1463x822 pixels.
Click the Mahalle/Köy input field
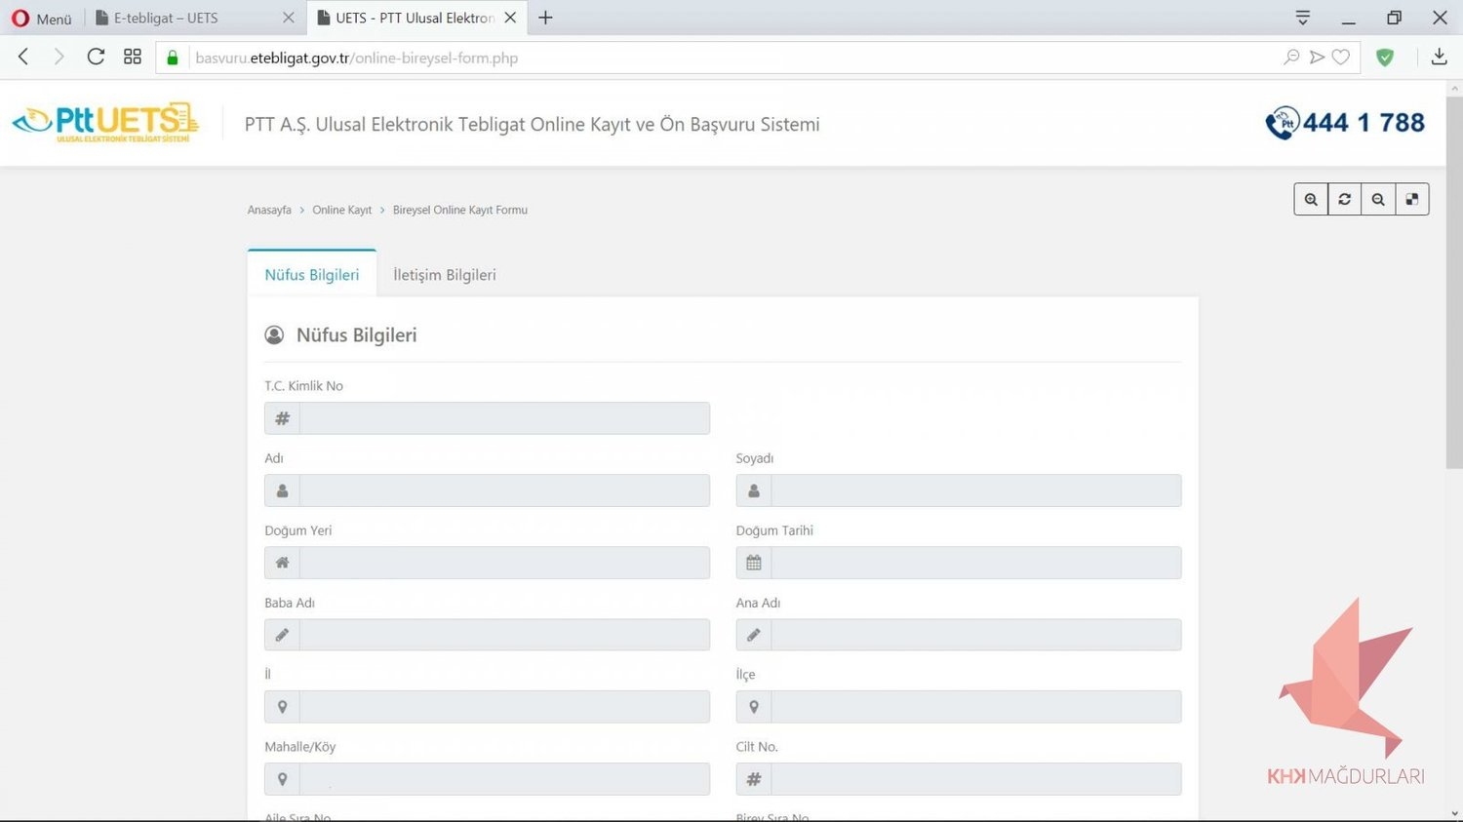pos(504,779)
